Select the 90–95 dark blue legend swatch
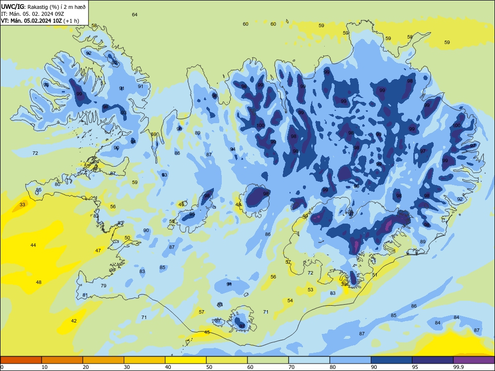Image resolution: width=495 pixels, height=371 pixels. coord(392,360)
